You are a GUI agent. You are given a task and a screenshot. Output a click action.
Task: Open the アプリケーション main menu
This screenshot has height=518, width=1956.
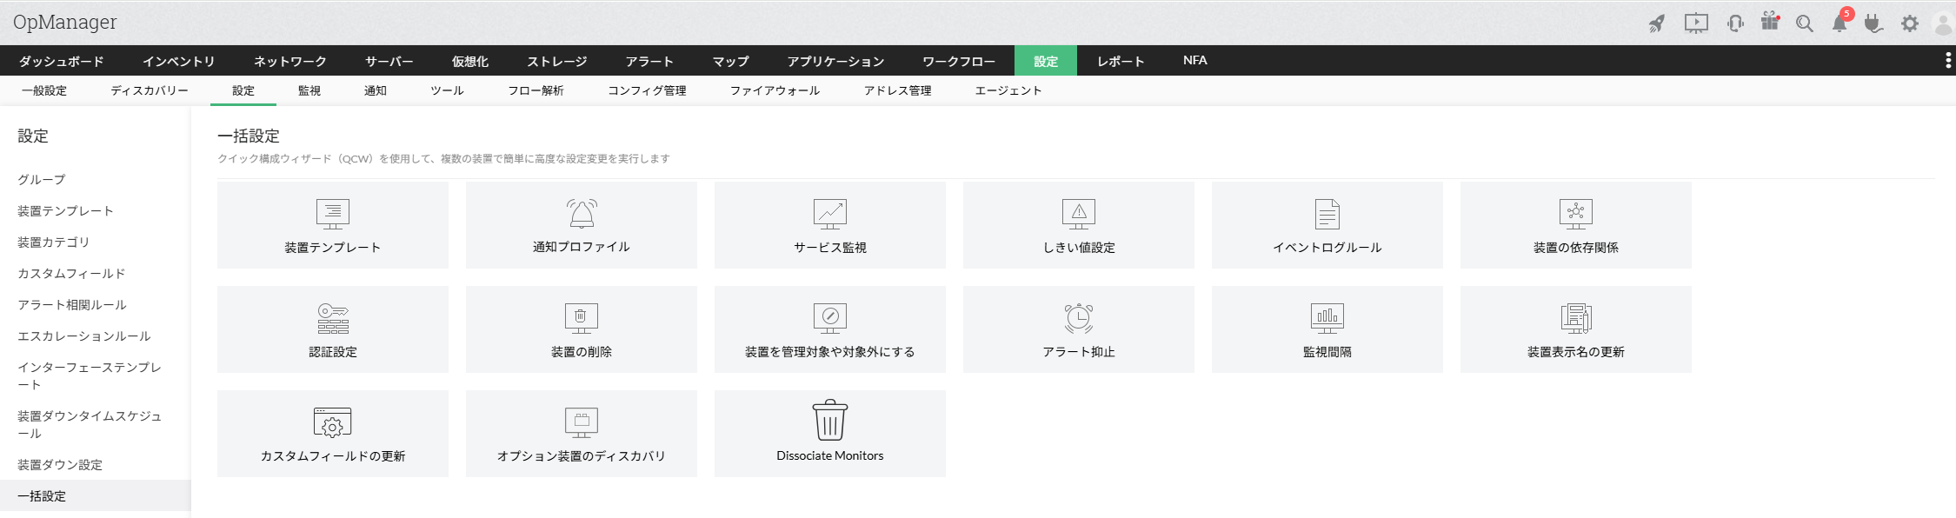pyautogui.click(x=836, y=61)
